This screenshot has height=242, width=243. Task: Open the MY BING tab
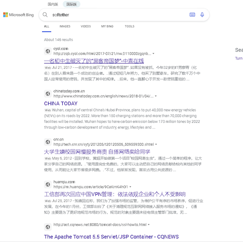point(107,26)
